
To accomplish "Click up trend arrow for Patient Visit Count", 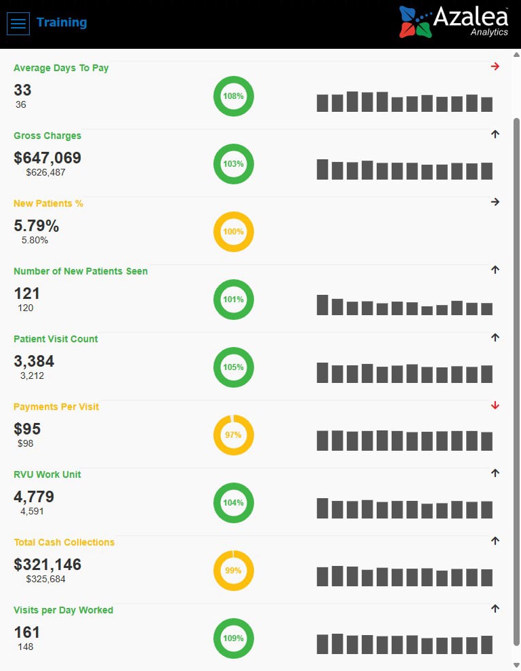I will (495, 338).
